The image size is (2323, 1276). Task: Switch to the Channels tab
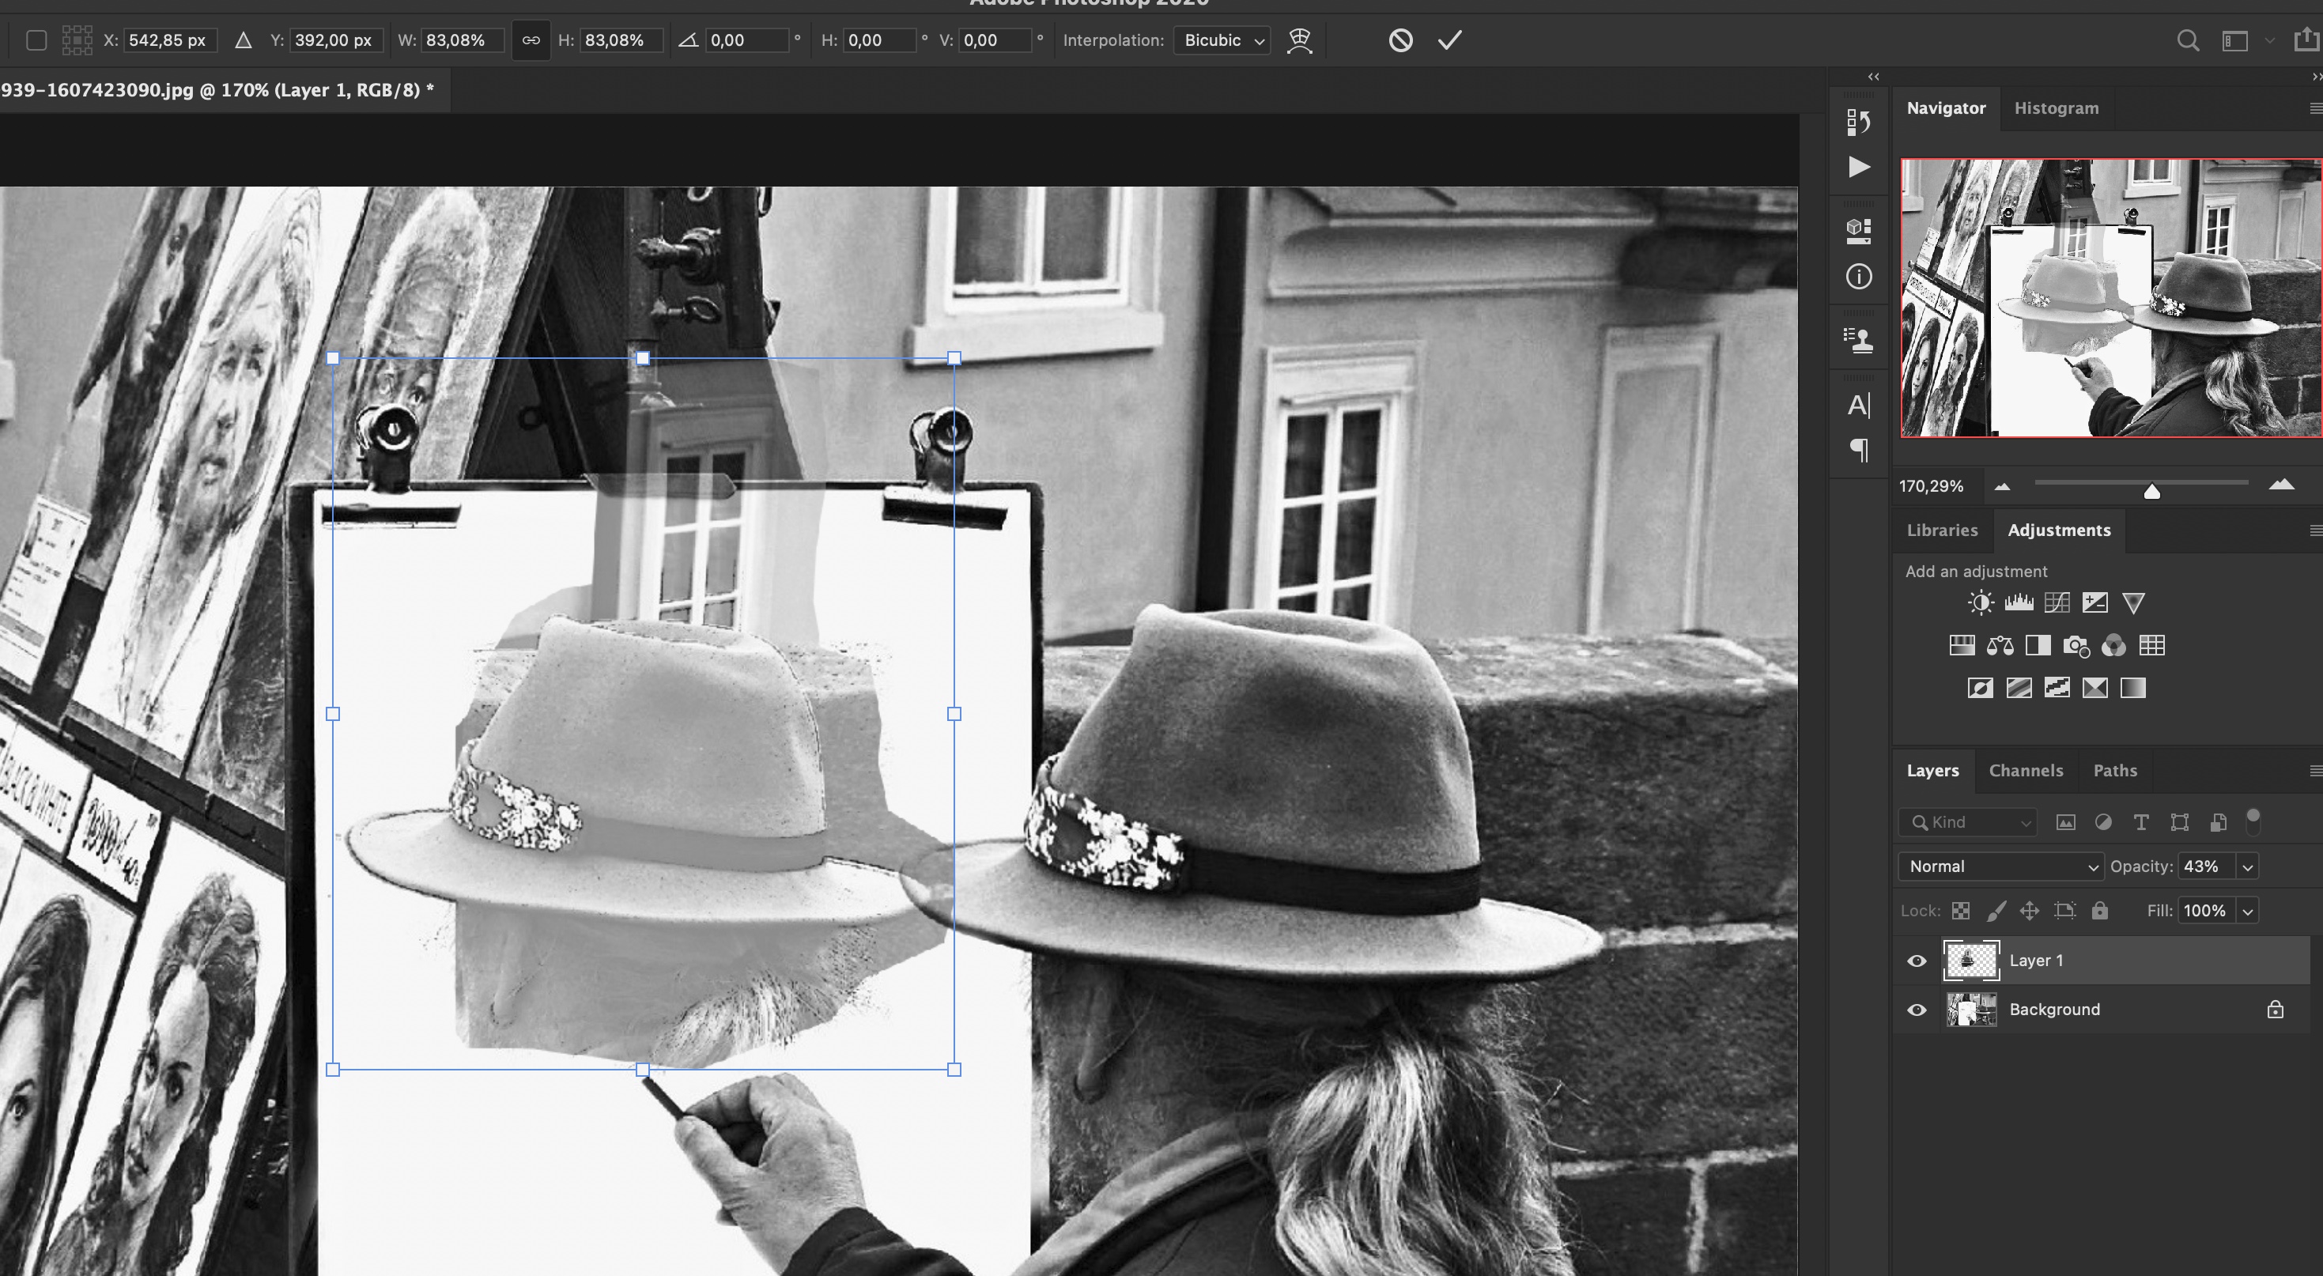click(x=2026, y=770)
